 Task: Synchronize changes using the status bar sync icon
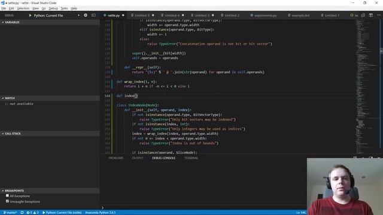(22, 213)
